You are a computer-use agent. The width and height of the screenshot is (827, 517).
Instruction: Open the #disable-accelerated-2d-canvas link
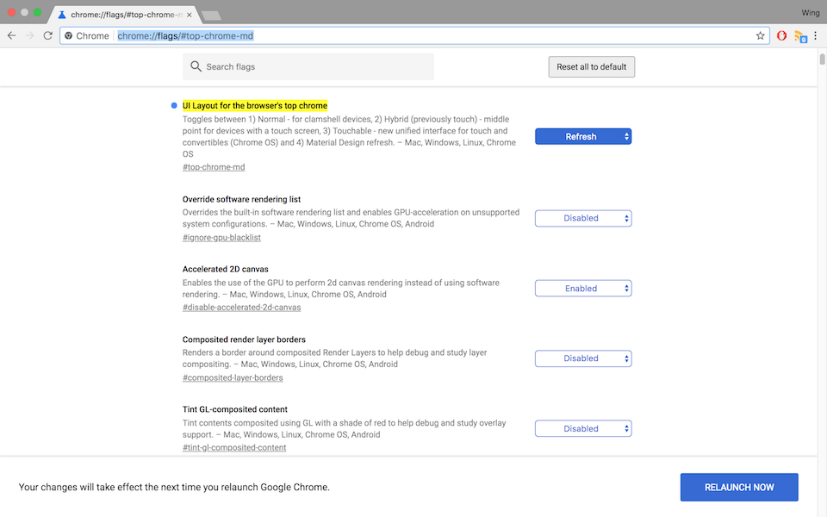pos(241,308)
